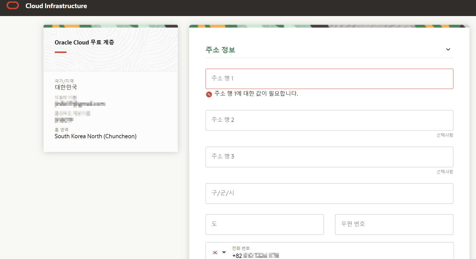The image size is (476, 259).
Task: Focus the 주소 행 1 input field
Action: coord(329,79)
